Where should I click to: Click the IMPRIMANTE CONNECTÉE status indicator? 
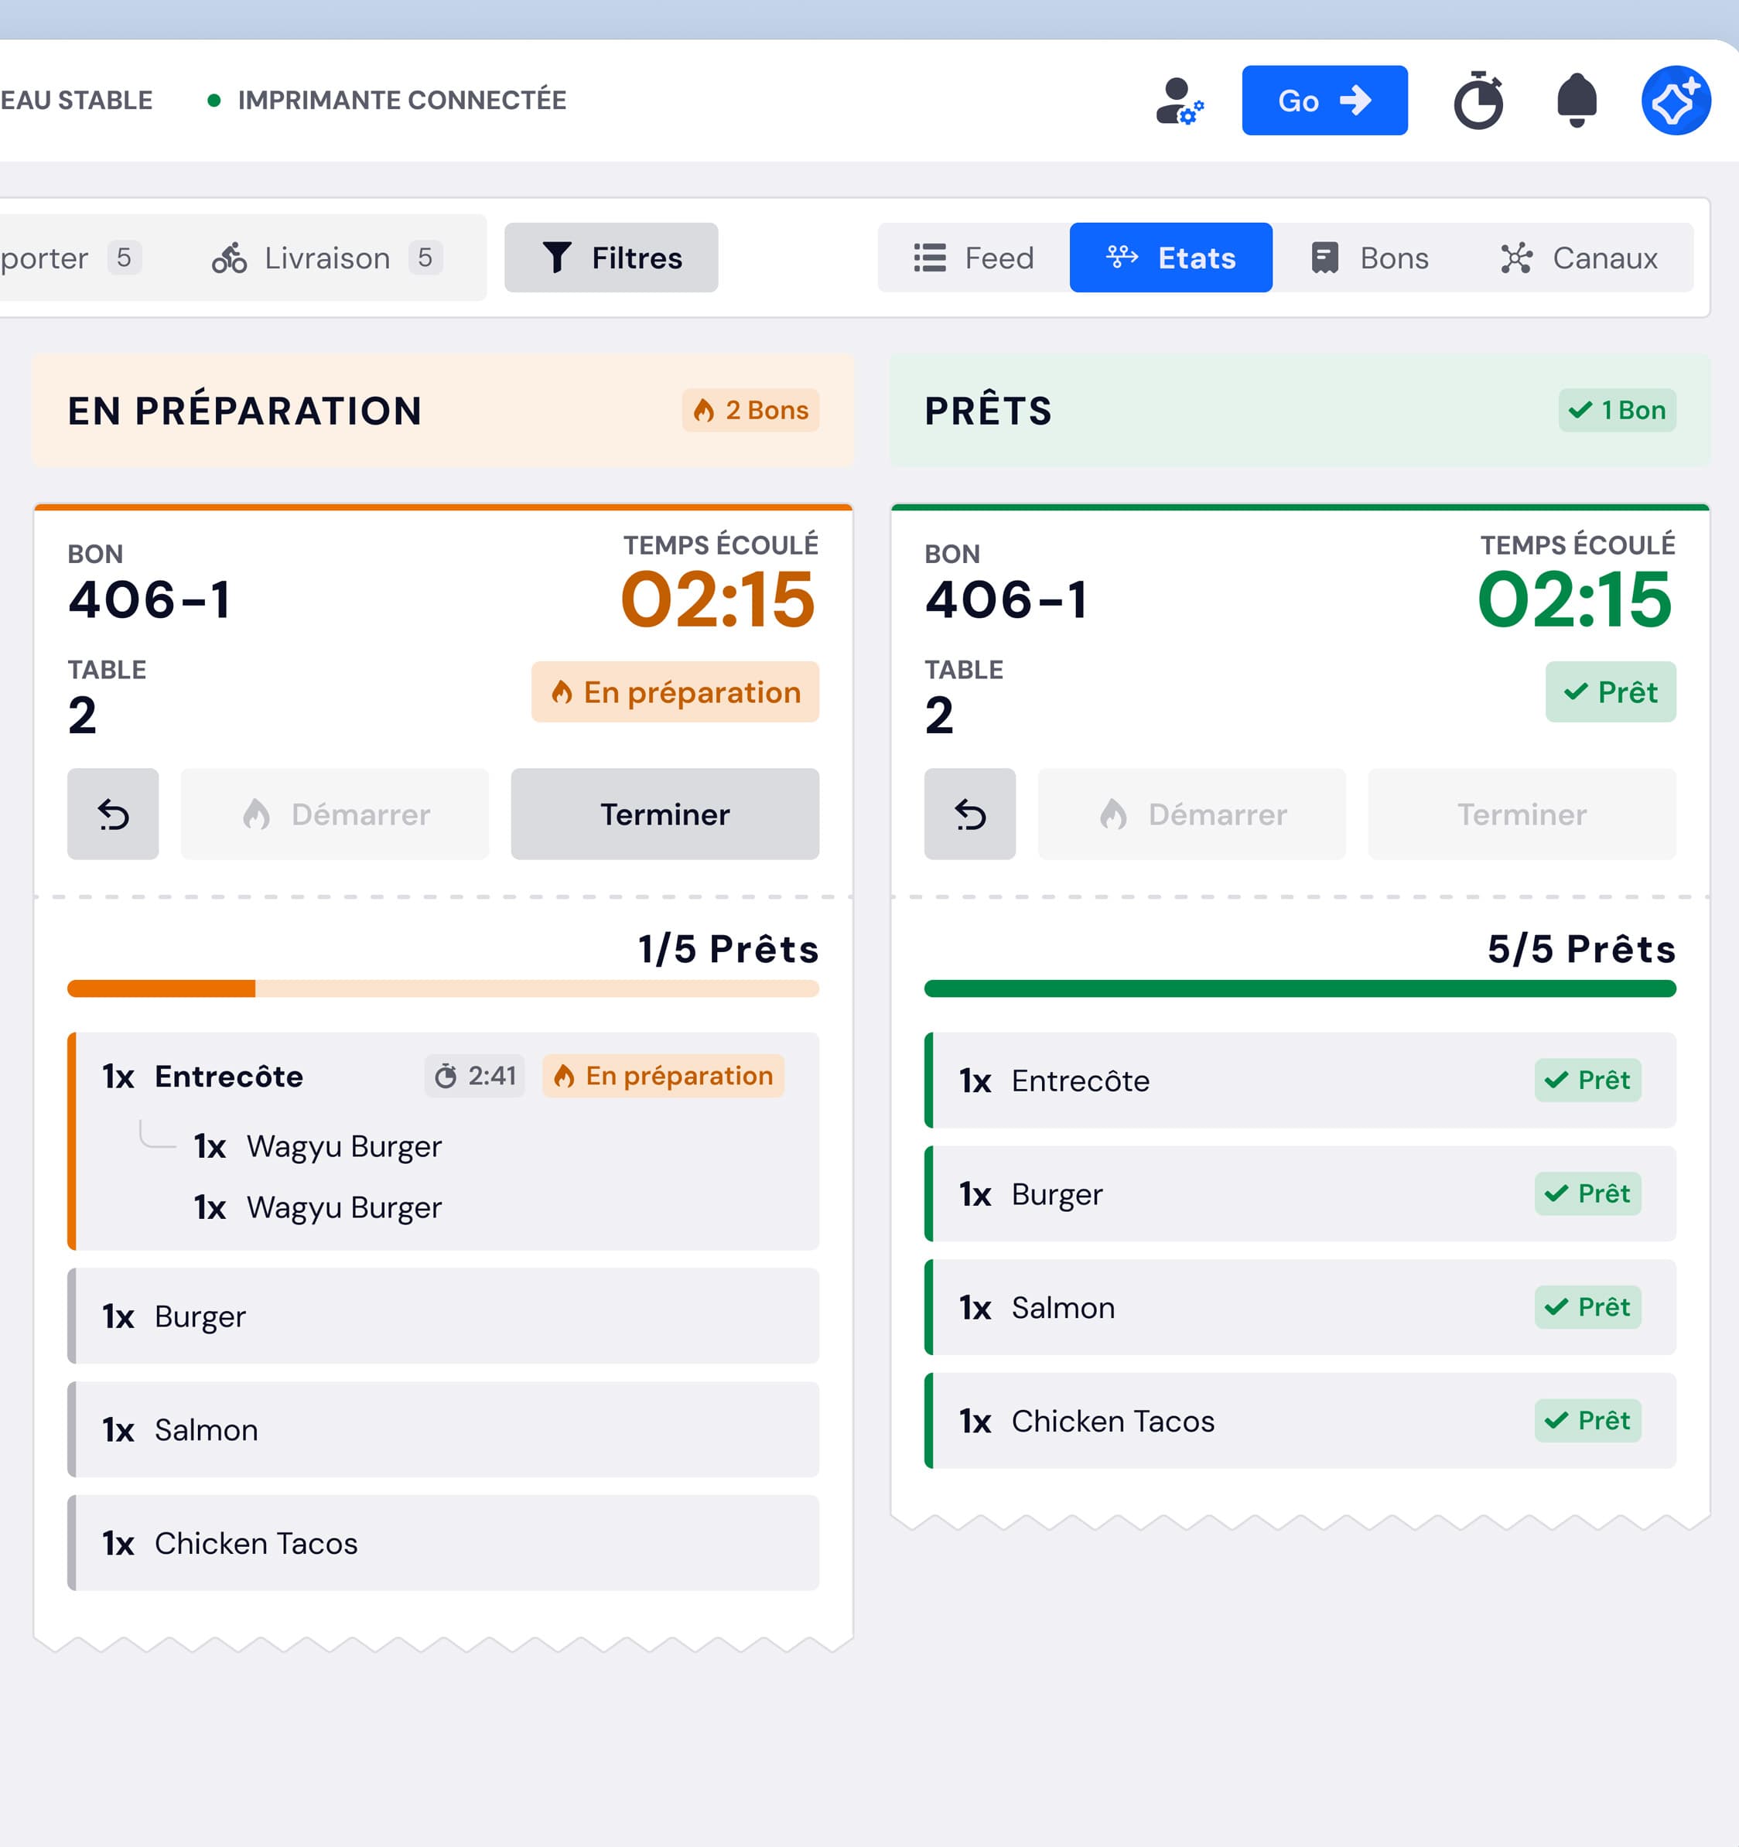coord(387,101)
